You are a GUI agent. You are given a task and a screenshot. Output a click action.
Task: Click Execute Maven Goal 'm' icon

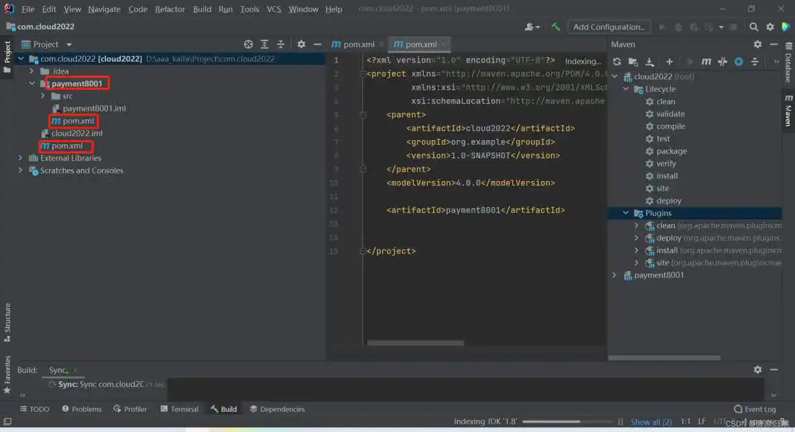[706, 62]
